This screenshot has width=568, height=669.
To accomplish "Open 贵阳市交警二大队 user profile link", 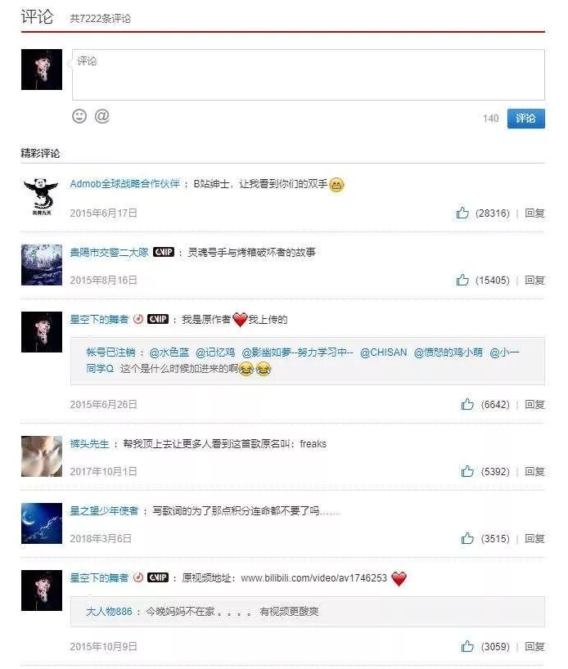I will 109,252.
